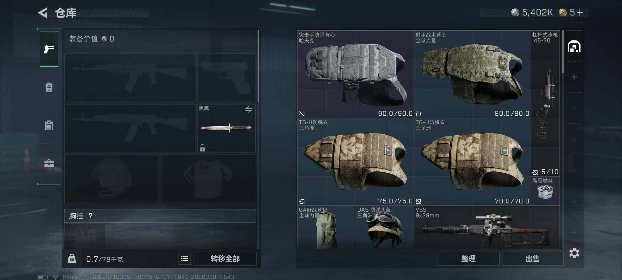Image resolution: width=622 pixels, height=280 pixels.
Task: Open the briefcase category icon
Action: 49,163
